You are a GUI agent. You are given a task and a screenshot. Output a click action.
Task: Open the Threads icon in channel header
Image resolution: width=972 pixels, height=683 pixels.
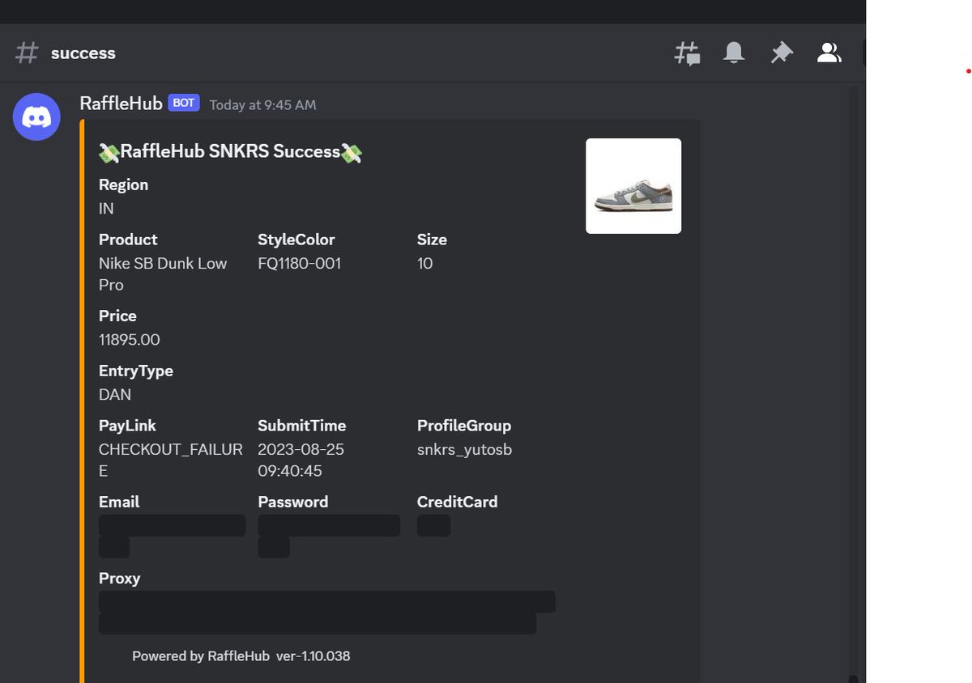687,53
